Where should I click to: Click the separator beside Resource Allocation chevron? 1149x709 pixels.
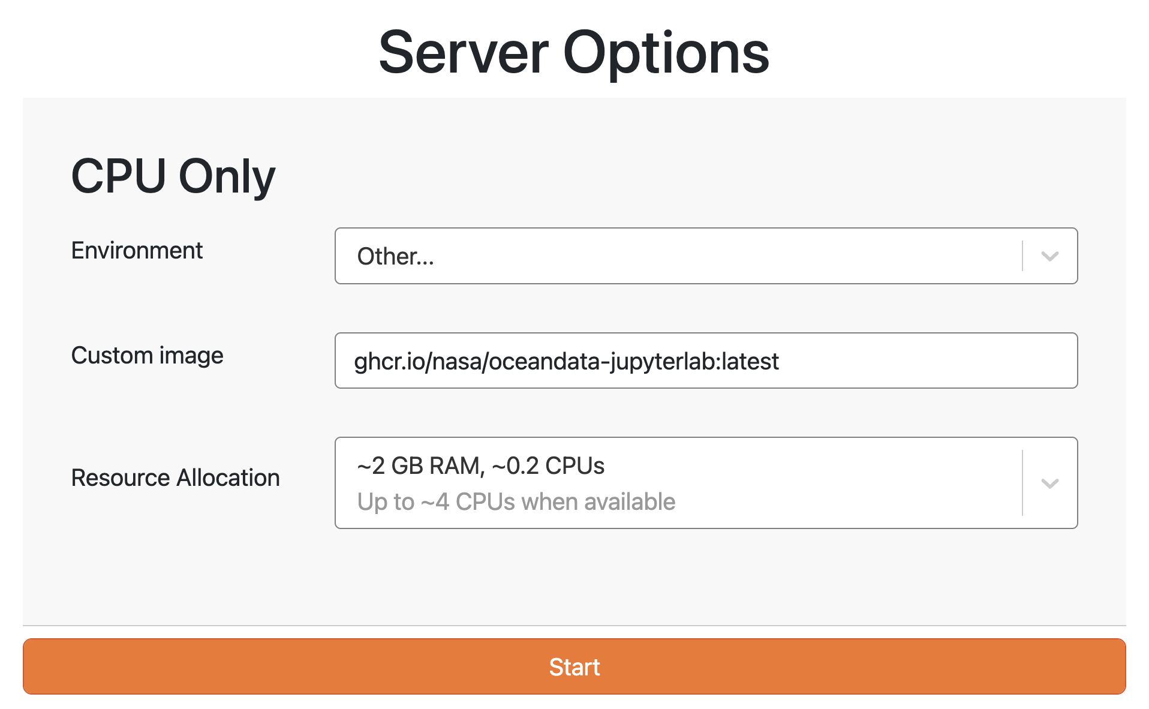[1022, 483]
